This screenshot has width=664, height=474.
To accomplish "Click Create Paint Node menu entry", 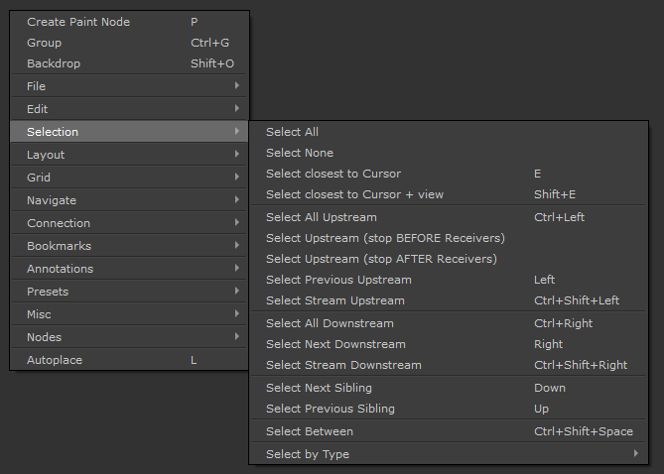I will tap(78, 22).
